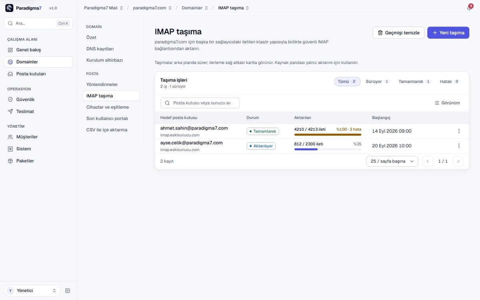480x300 pixels.
Task: Open Genel bakış in sidebar
Action: pos(38,50)
